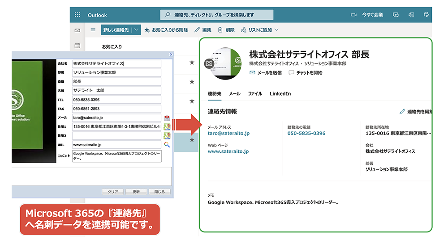The image size is (448, 240).
Task: Click the map icon beside 住所2
Action: click(167, 136)
